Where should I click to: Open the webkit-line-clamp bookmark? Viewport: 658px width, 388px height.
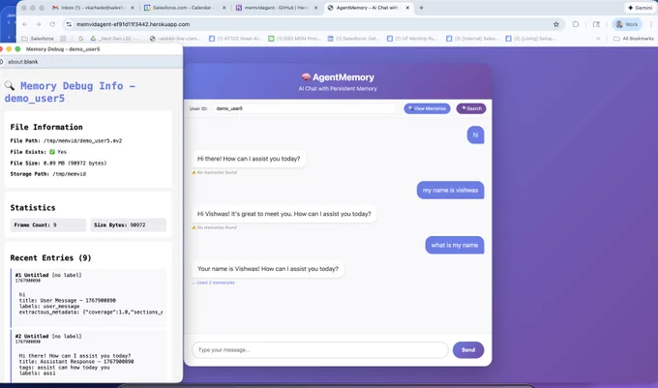pos(175,39)
